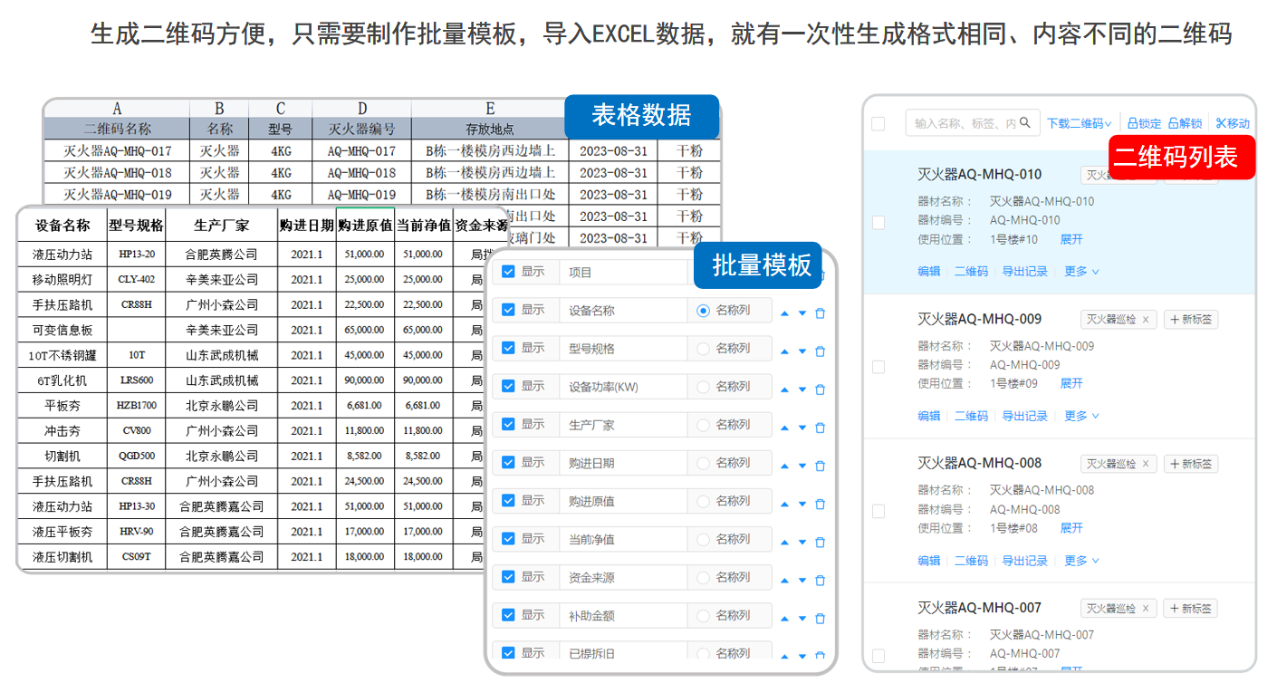
Task: Click the search magnifier icon
Action: tap(1026, 122)
